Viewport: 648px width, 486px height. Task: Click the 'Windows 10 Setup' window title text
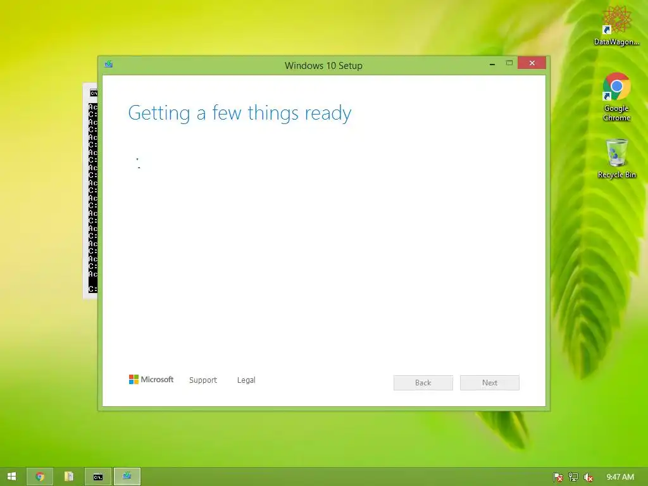[323, 65]
